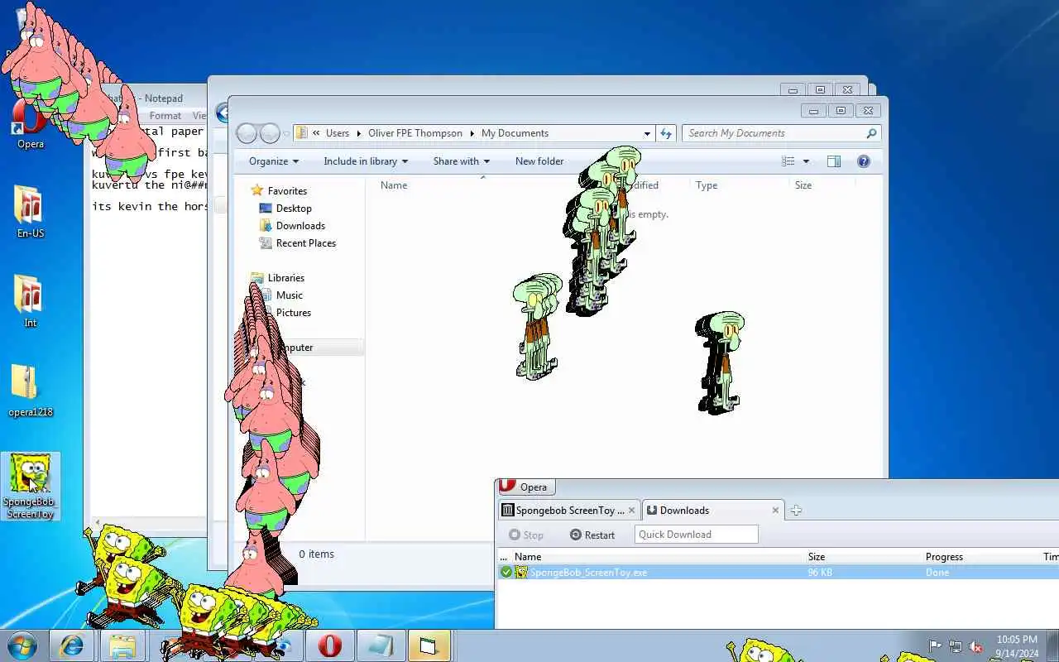Sort downloads by Name column in Opera
Image resolution: width=1059 pixels, height=662 pixels.
tap(528, 557)
